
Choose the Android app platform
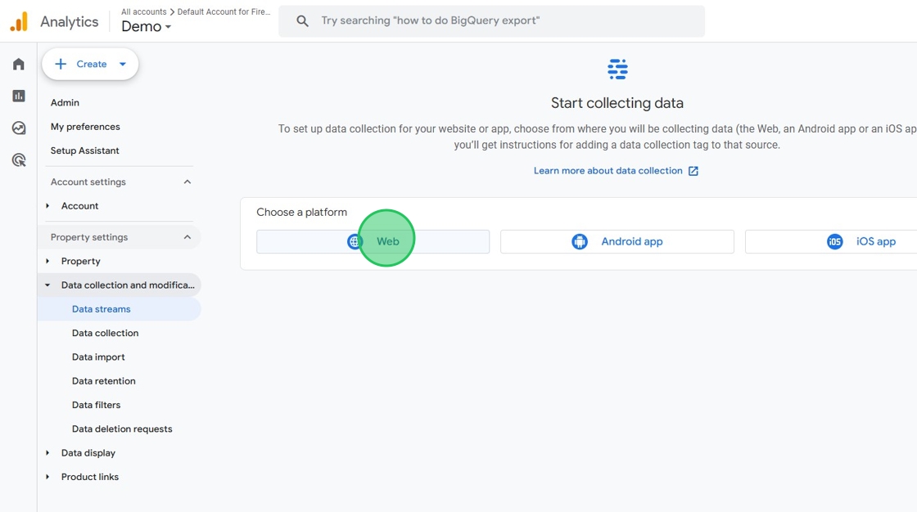coord(617,241)
